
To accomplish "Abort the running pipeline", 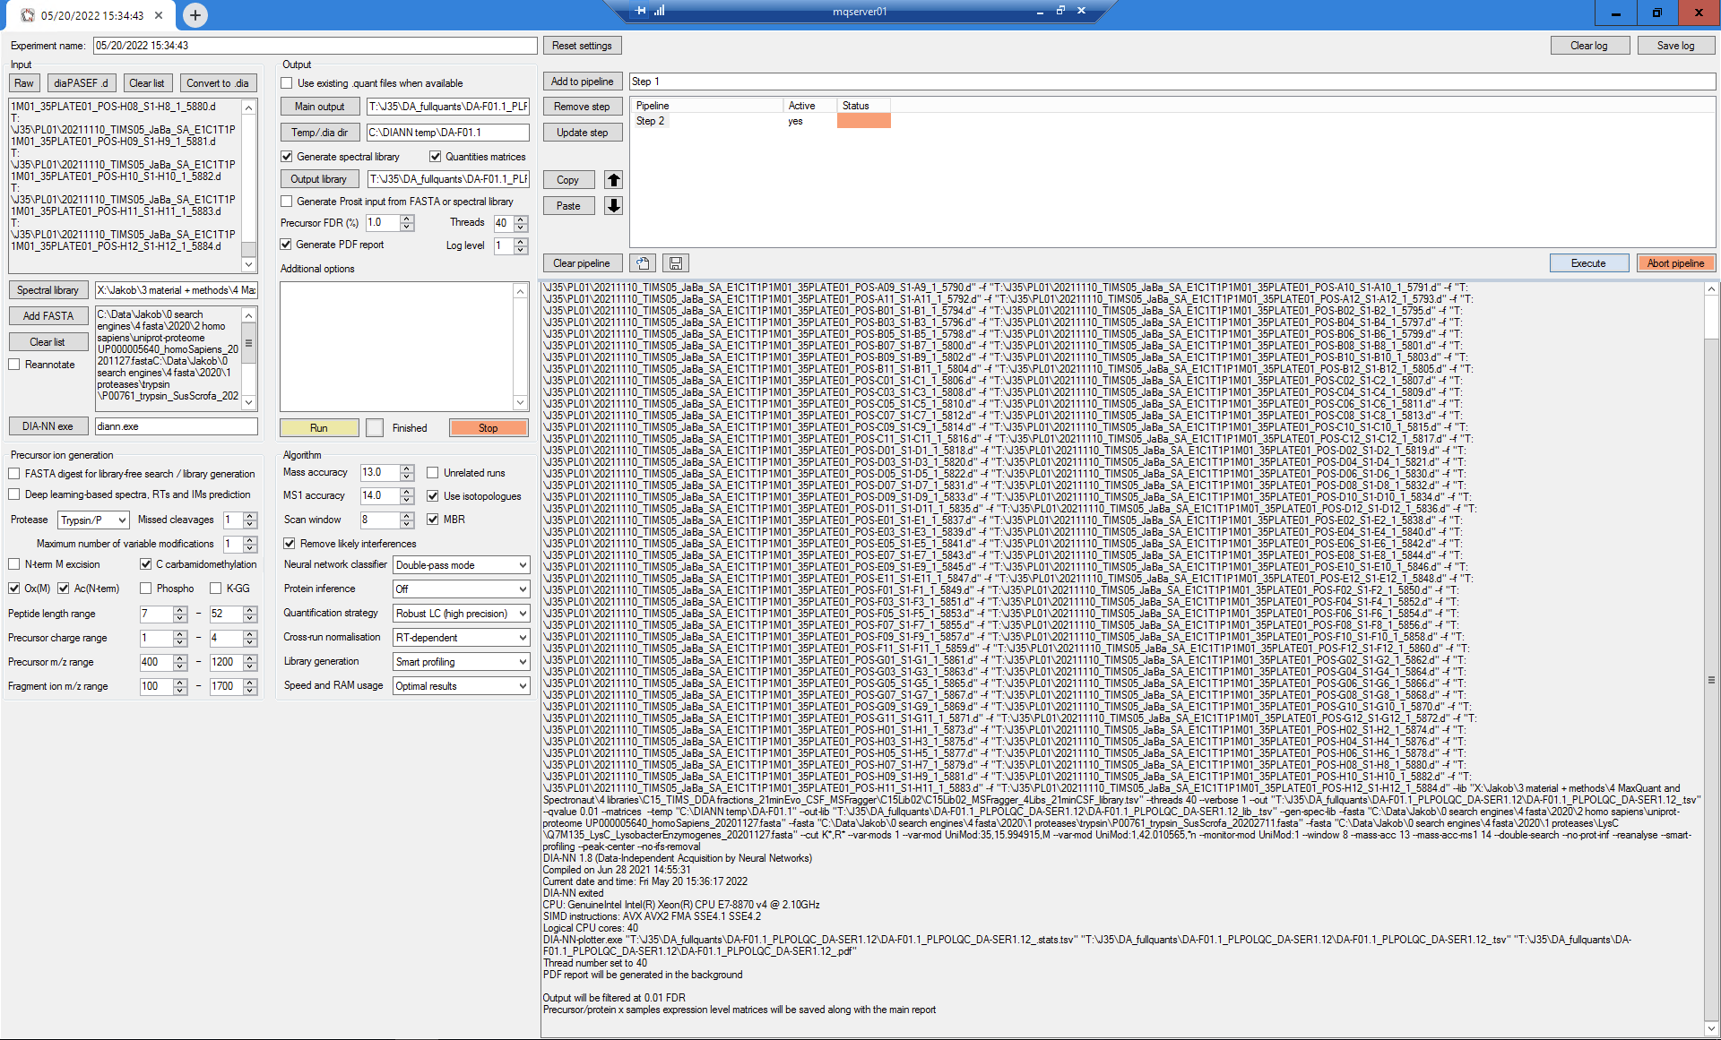I will [x=1675, y=262].
